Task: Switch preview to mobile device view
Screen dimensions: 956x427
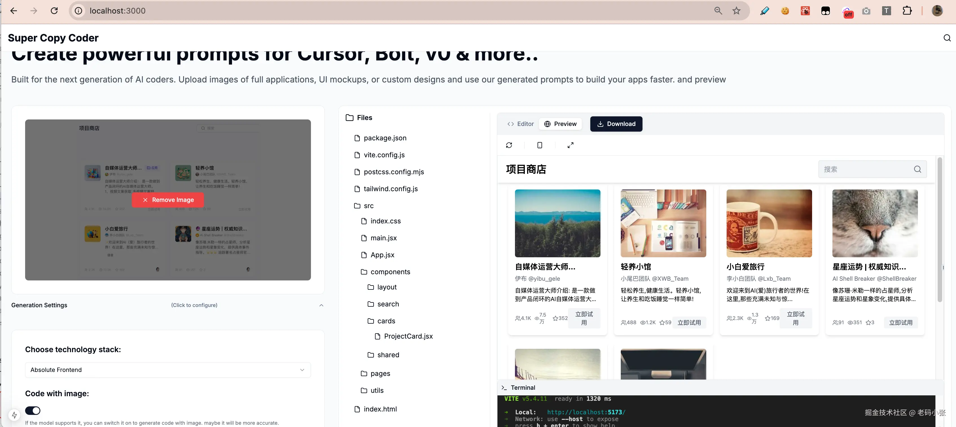Action: 540,145
